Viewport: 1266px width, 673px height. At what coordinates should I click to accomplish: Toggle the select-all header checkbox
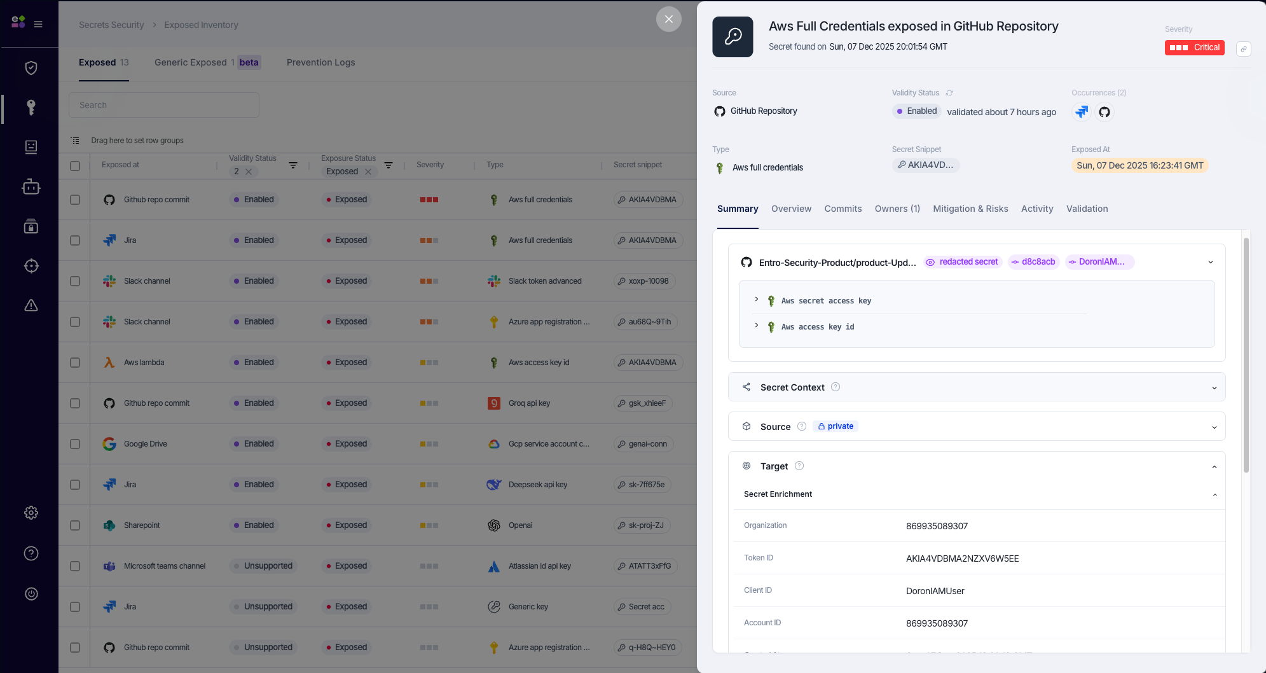coord(75,166)
